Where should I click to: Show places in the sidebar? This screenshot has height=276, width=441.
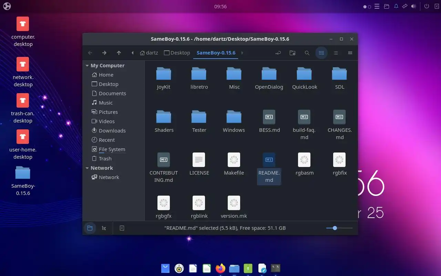90,228
